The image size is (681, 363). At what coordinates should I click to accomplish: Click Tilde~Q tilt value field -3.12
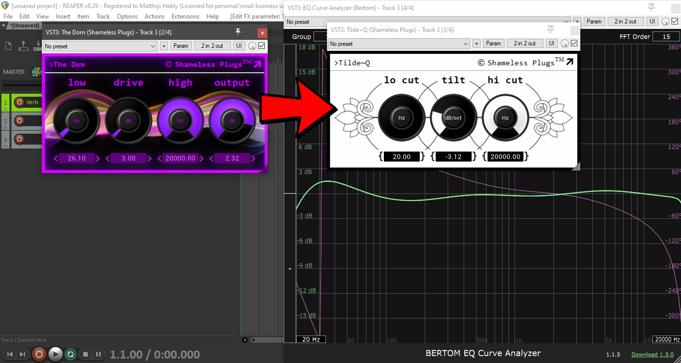[x=454, y=157]
